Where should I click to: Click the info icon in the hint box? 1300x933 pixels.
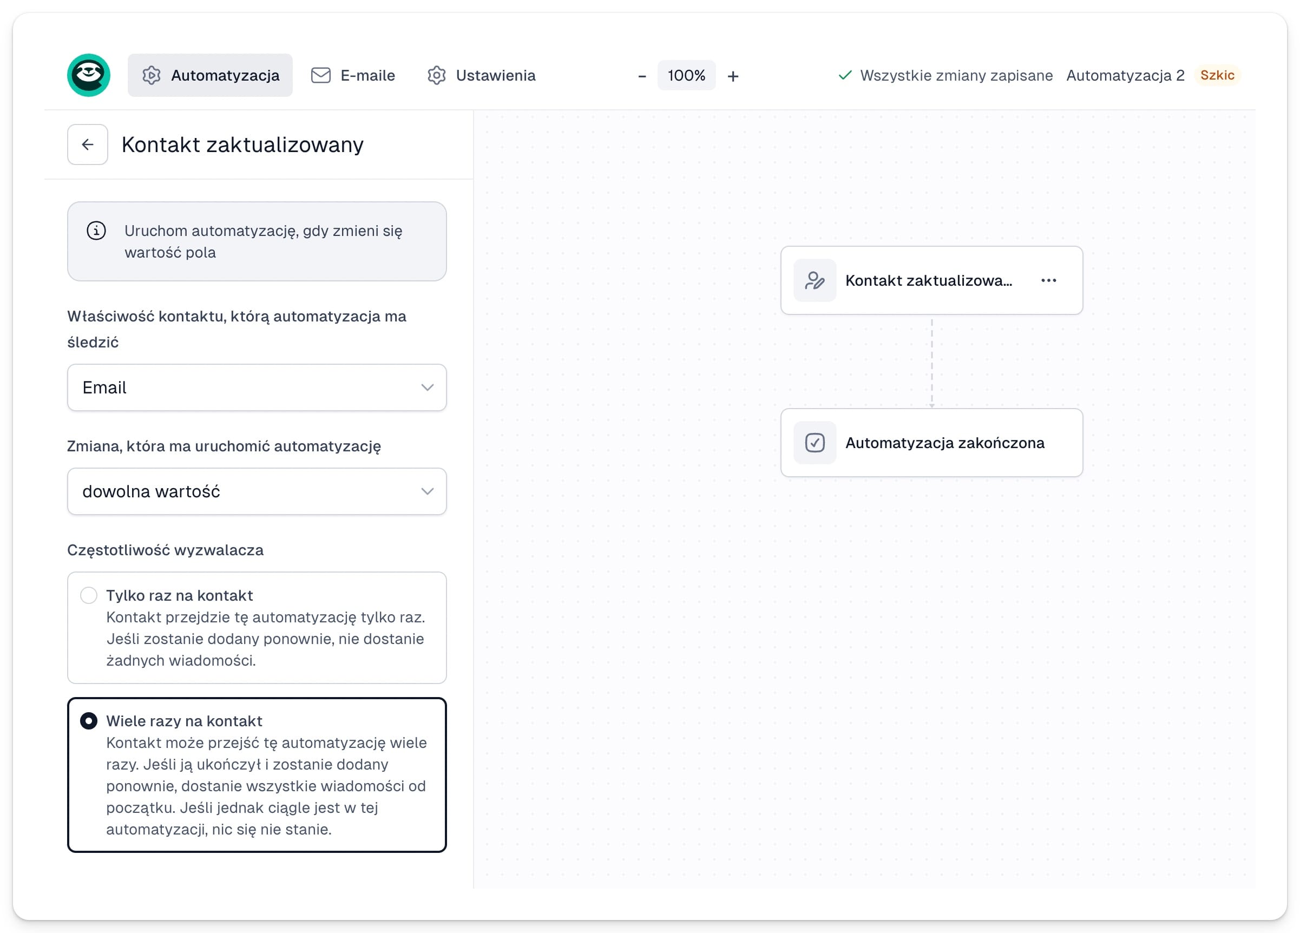point(96,231)
